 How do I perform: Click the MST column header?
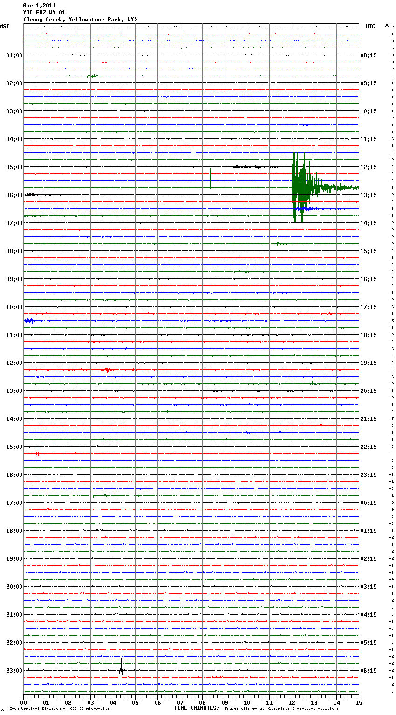click(5, 27)
